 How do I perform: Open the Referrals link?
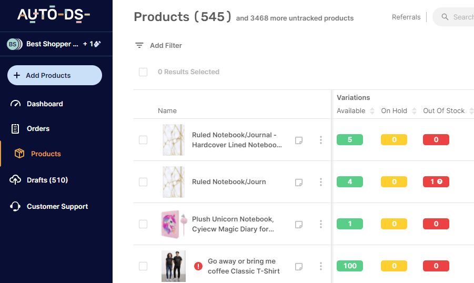(x=406, y=17)
